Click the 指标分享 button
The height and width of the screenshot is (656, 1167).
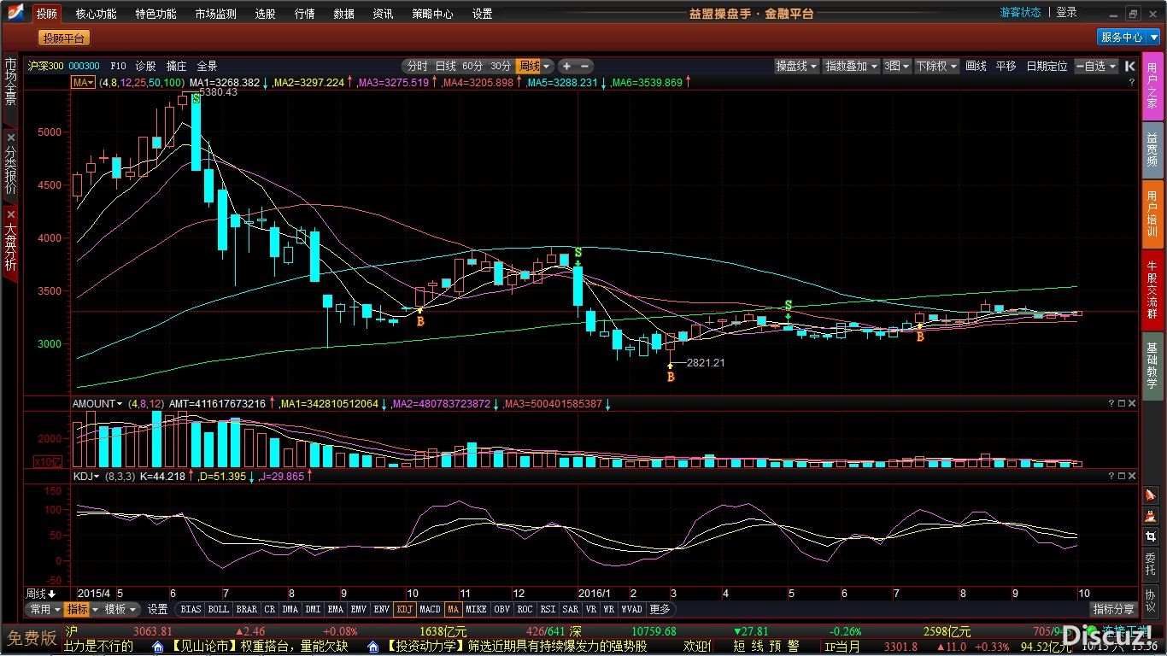pos(1114,609)
